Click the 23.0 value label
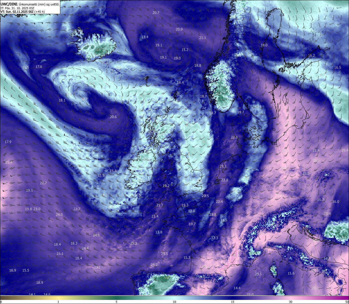Screen dimensions: 349x304 click(x=37, y=209)
